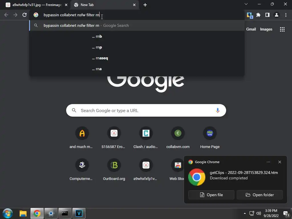Open the Web Store shortcut
This screenshot has width=292, height=219.
pyautogui.click(x=177, y=170)
